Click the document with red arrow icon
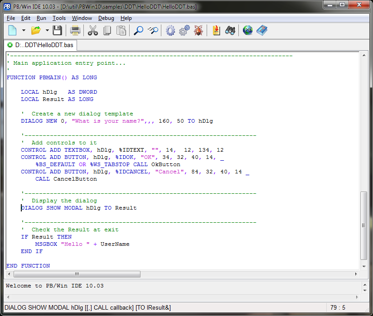 tap(216, 30)
